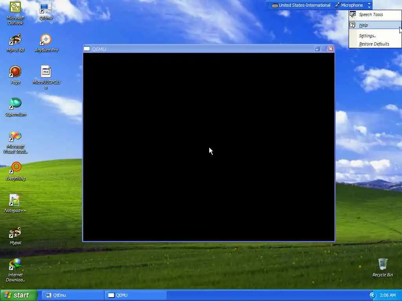
Task: Select the Microsoft Visual Studio shortcut
Action: pyautogui.click(x=15, y=142)
